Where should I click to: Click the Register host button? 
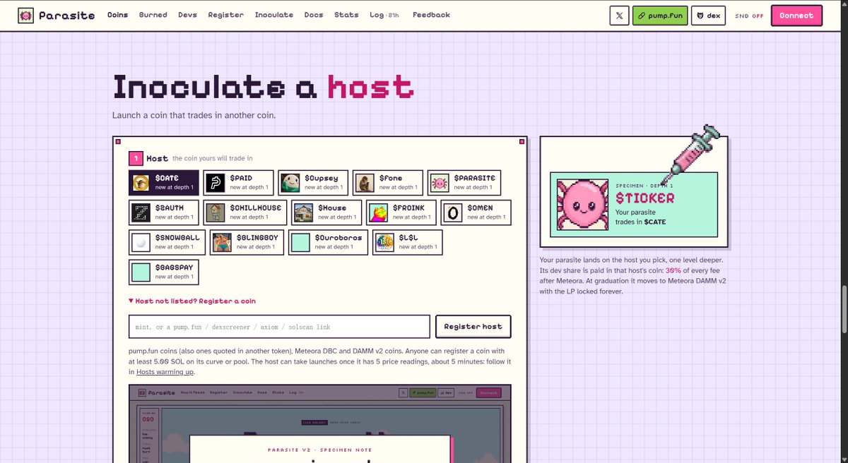pyautogui.click(x=473, y=327)
